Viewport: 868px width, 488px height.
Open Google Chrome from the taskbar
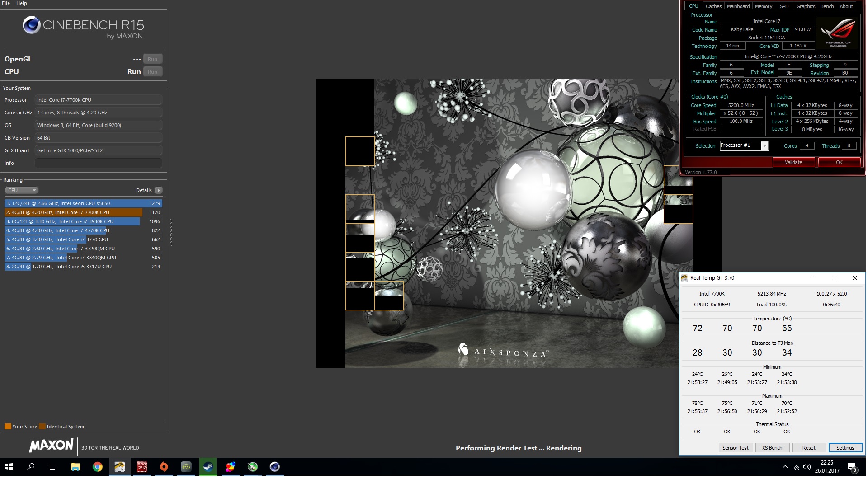pos(97,467)
